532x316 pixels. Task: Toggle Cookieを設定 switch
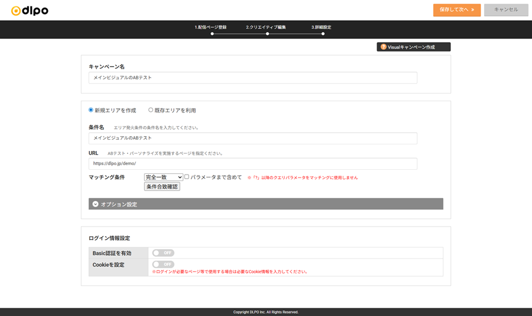pos(163,265)
